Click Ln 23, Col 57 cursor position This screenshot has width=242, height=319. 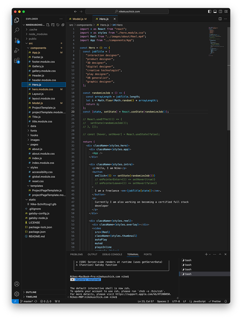146,301
